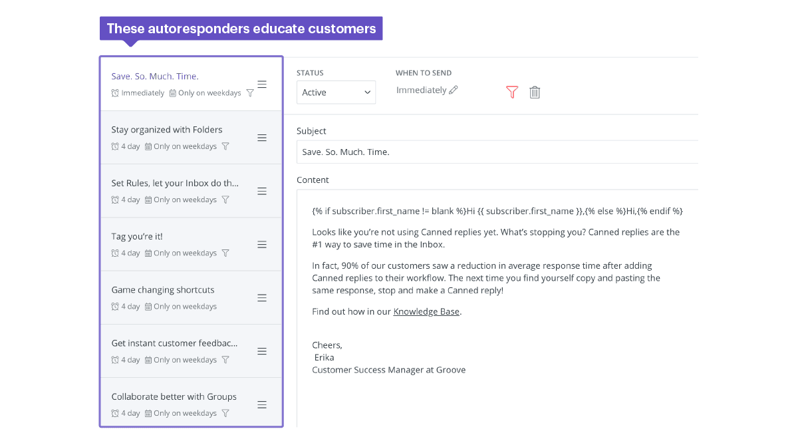
Task: Click the hamburger handle on Tag you're it!
Action: point(262,244)
